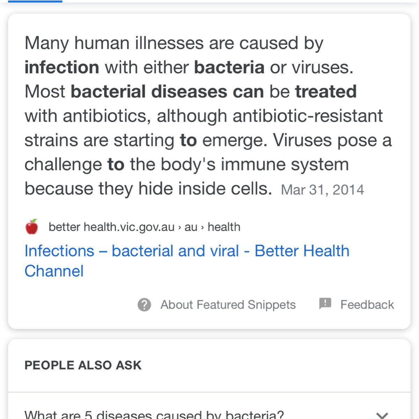The height and width of the screenshot is (419, 419).
Task: Click the "Mar 31, 2014" date
Action: 322,190
